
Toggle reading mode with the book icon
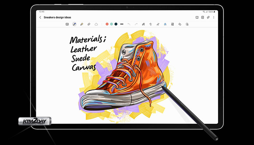[x=197, y=17]
